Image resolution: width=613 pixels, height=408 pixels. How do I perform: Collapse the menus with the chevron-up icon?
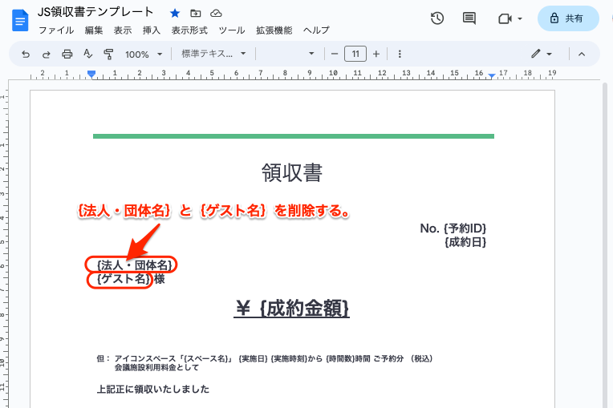click(582, 55)
